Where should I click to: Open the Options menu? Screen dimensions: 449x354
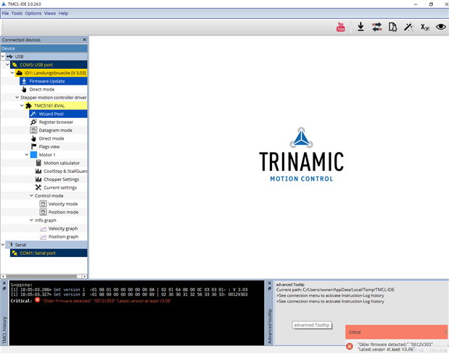tap(33, 14)
